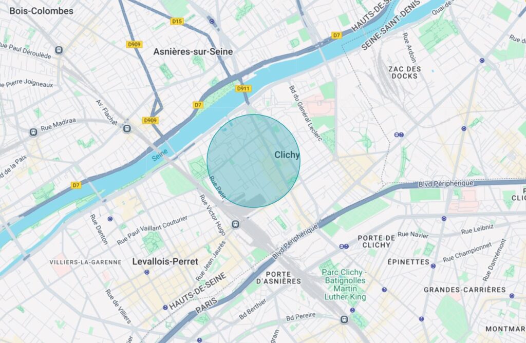Select the metro icon next to D15 shield
The width and height of the screenshot is (526, 343).
[212, 21]
